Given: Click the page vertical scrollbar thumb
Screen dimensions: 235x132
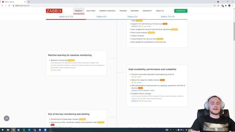Looking at the screenshot, I should pos(234,31).
